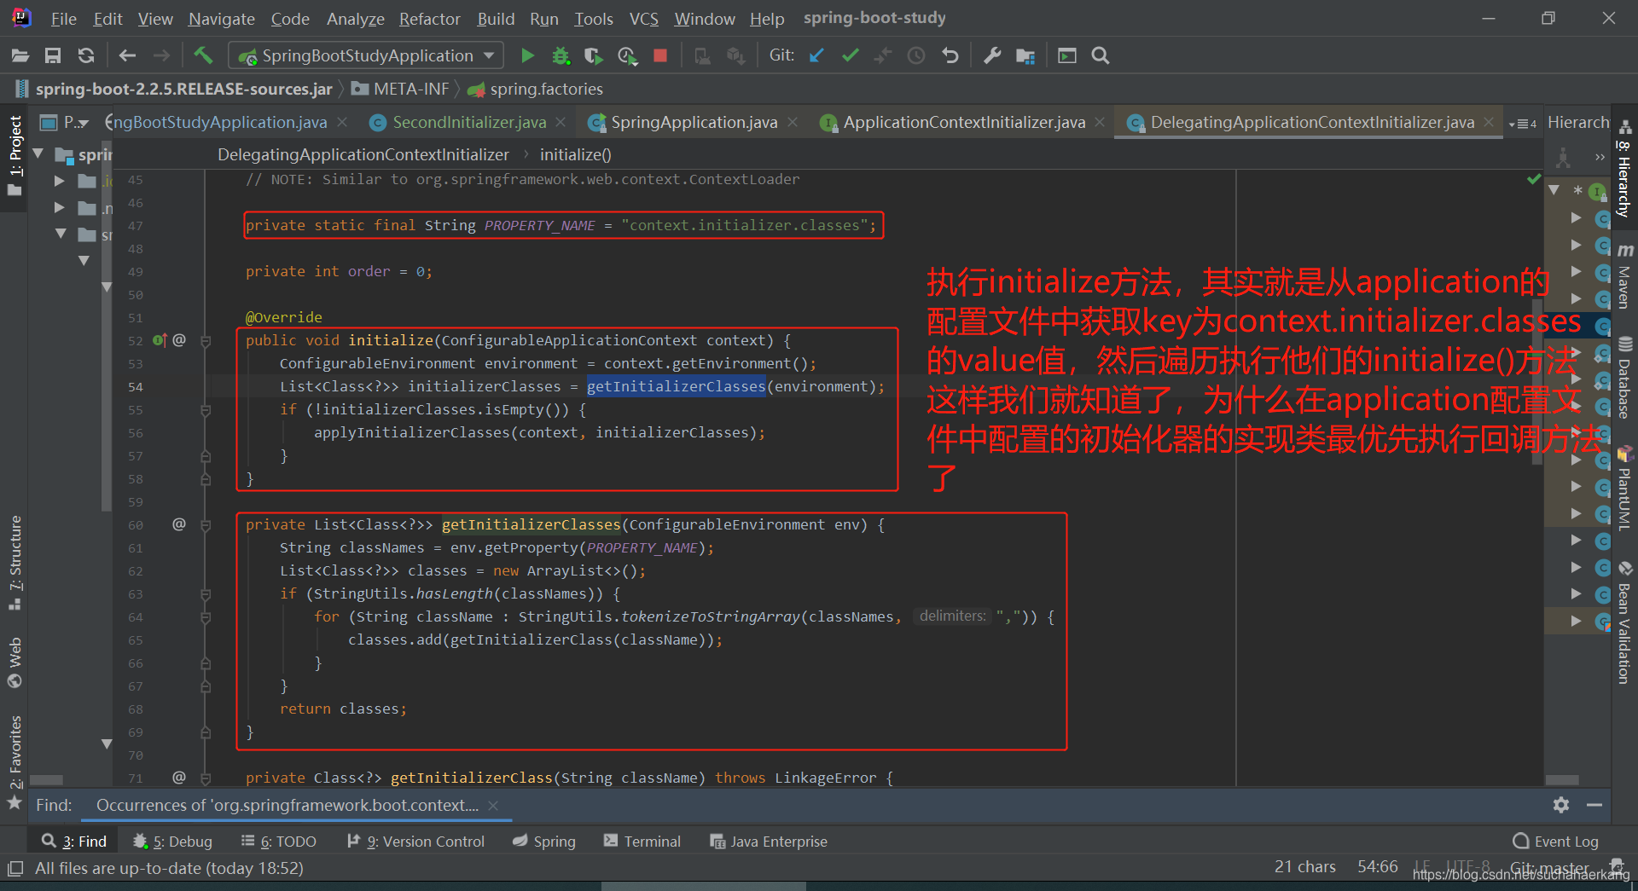This screenshot has height=891, width=1638.
Task: Close the Occurrences find results tab
Action: tap(493, 805)
